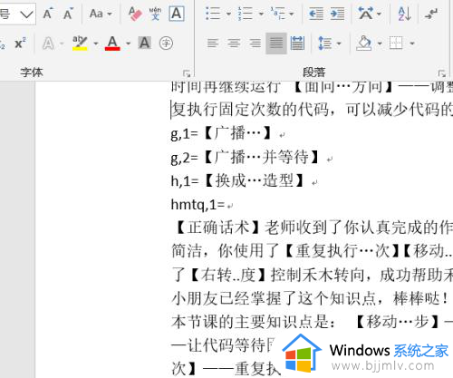Screen dimensions: 453x378
Task: Expand shading color dropdown arrow
Action: click(380, 44)
